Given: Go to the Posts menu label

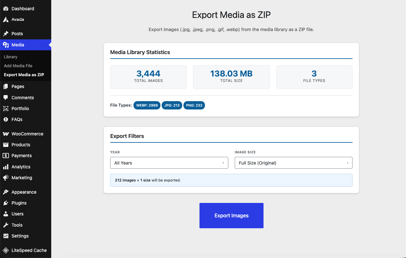Looking at the screenshot, I should coord(17,34).
